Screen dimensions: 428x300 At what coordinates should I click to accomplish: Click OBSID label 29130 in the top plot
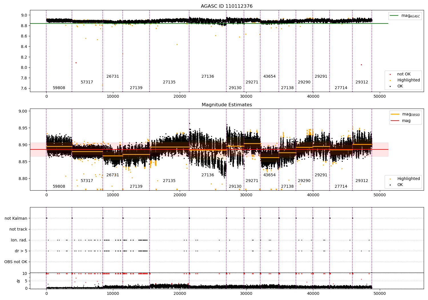point(235,88)
